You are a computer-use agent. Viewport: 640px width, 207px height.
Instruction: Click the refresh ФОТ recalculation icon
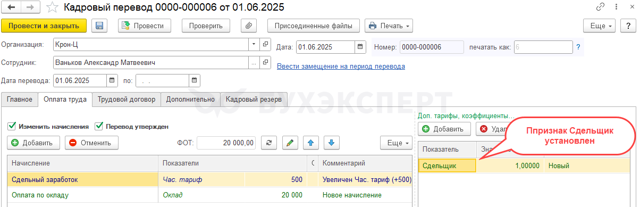point(270,143)
